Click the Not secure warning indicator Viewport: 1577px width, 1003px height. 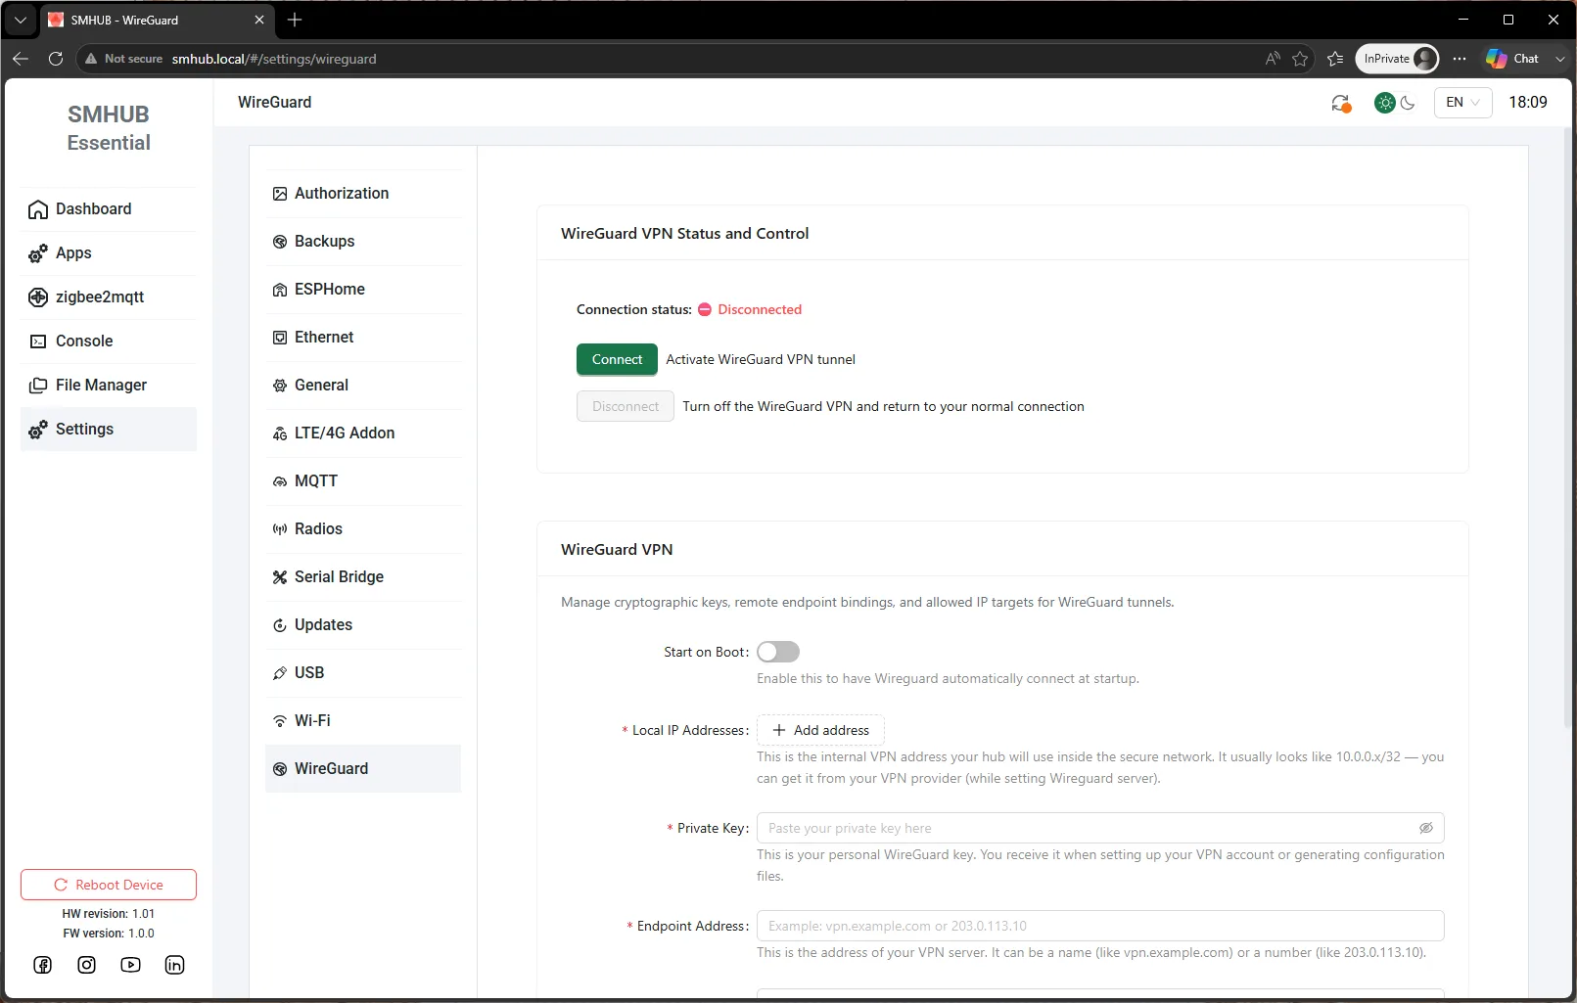123,59
